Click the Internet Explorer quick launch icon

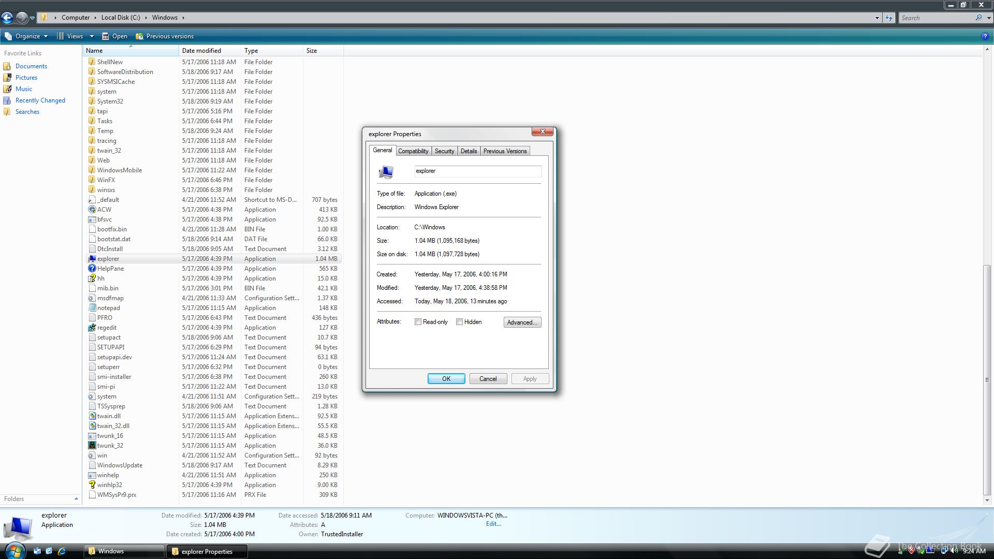[62, 551]
